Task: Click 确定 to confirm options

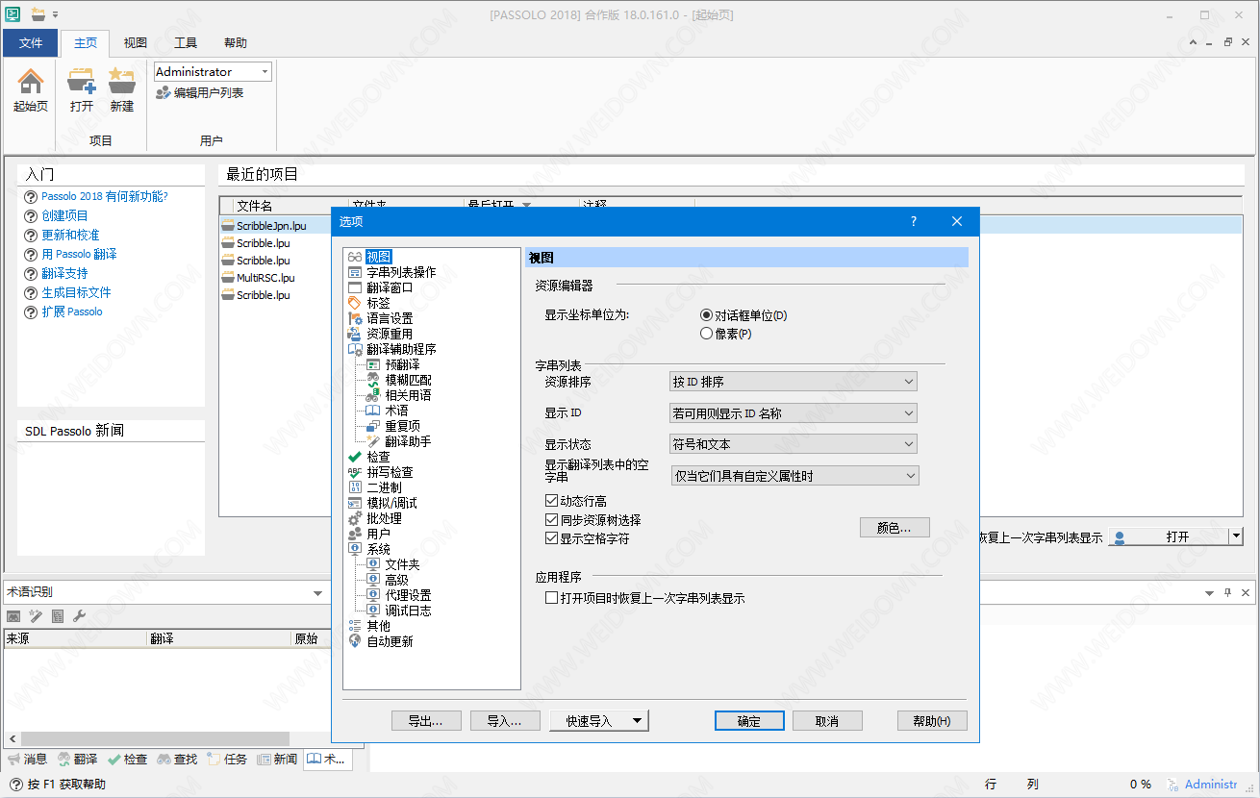Action: (x=749, y=721)
